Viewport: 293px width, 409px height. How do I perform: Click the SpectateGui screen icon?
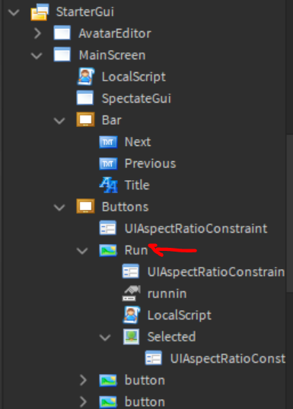click(x=85, y=98)
